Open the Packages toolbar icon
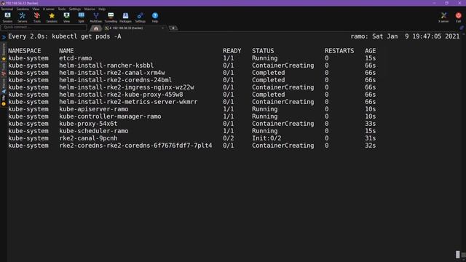This screenshot has width=466, height=262. pos(125,17)
